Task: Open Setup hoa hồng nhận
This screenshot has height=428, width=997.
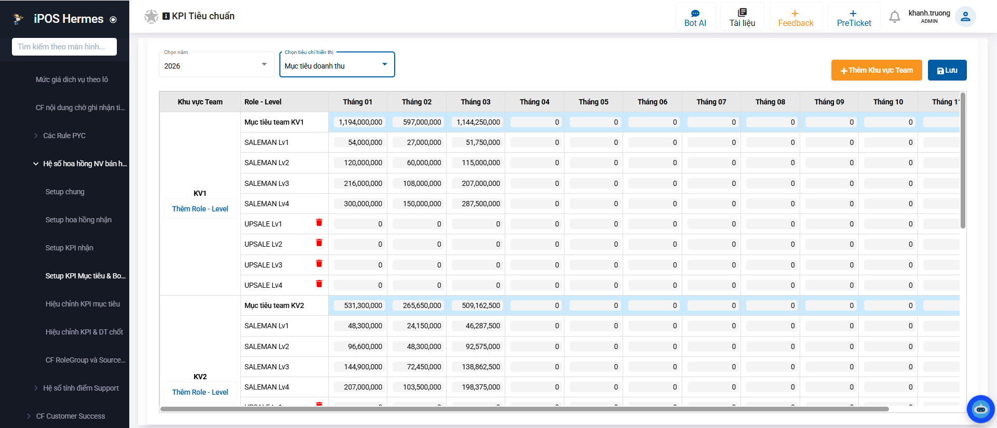Action: click(x=78, y=220)
